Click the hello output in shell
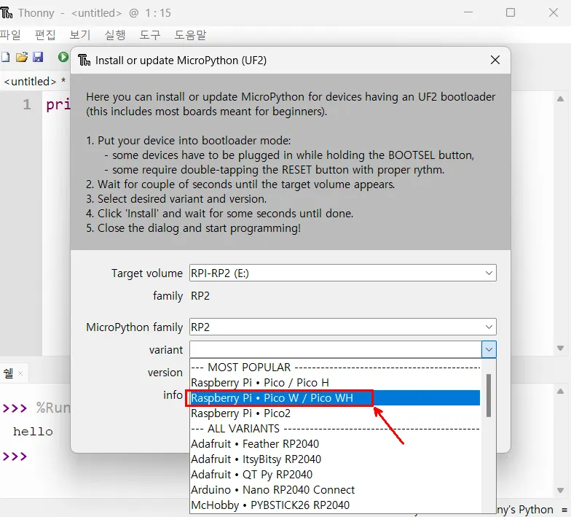571x517 pixels. point(33,432)
